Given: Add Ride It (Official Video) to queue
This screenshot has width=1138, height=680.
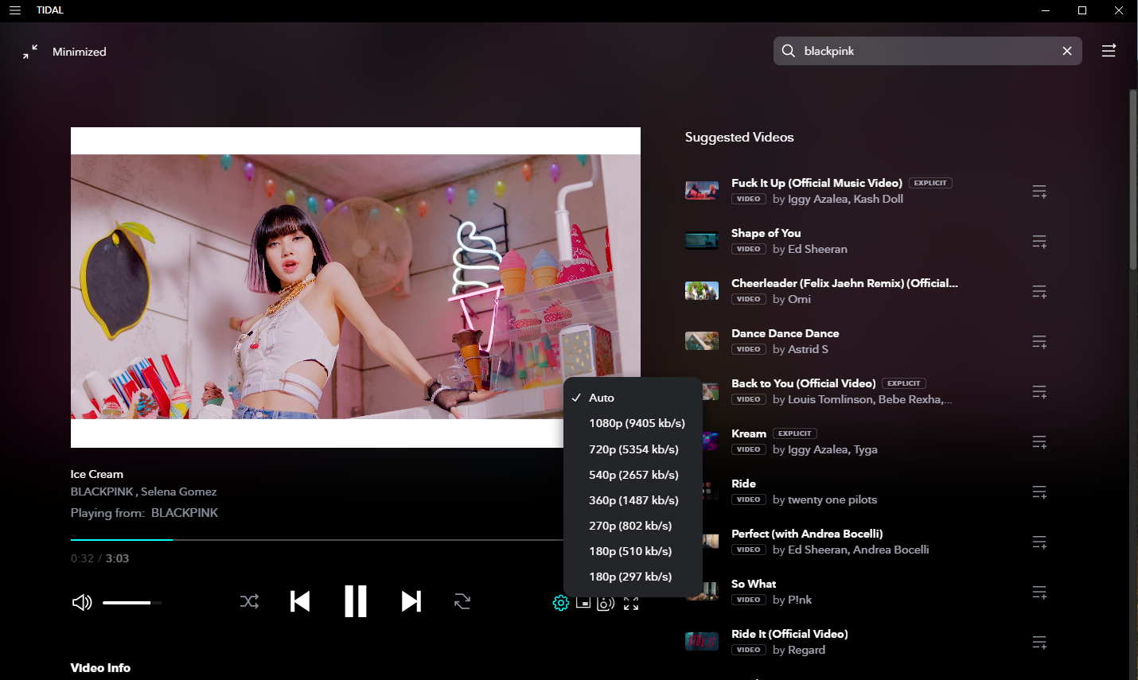Looking at the screenshot, I should (1039, 643).
